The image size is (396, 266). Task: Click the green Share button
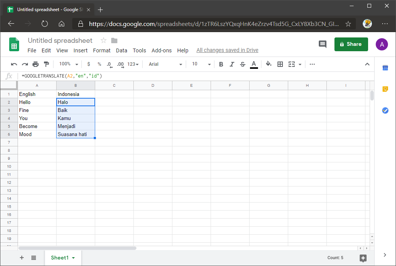coord(351,44)
